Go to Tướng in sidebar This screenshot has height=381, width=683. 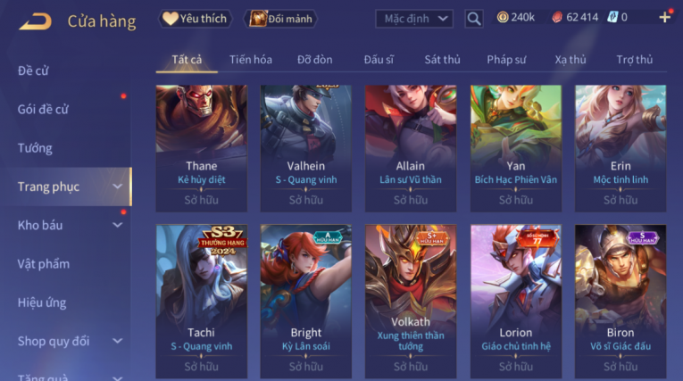point(35,148)
